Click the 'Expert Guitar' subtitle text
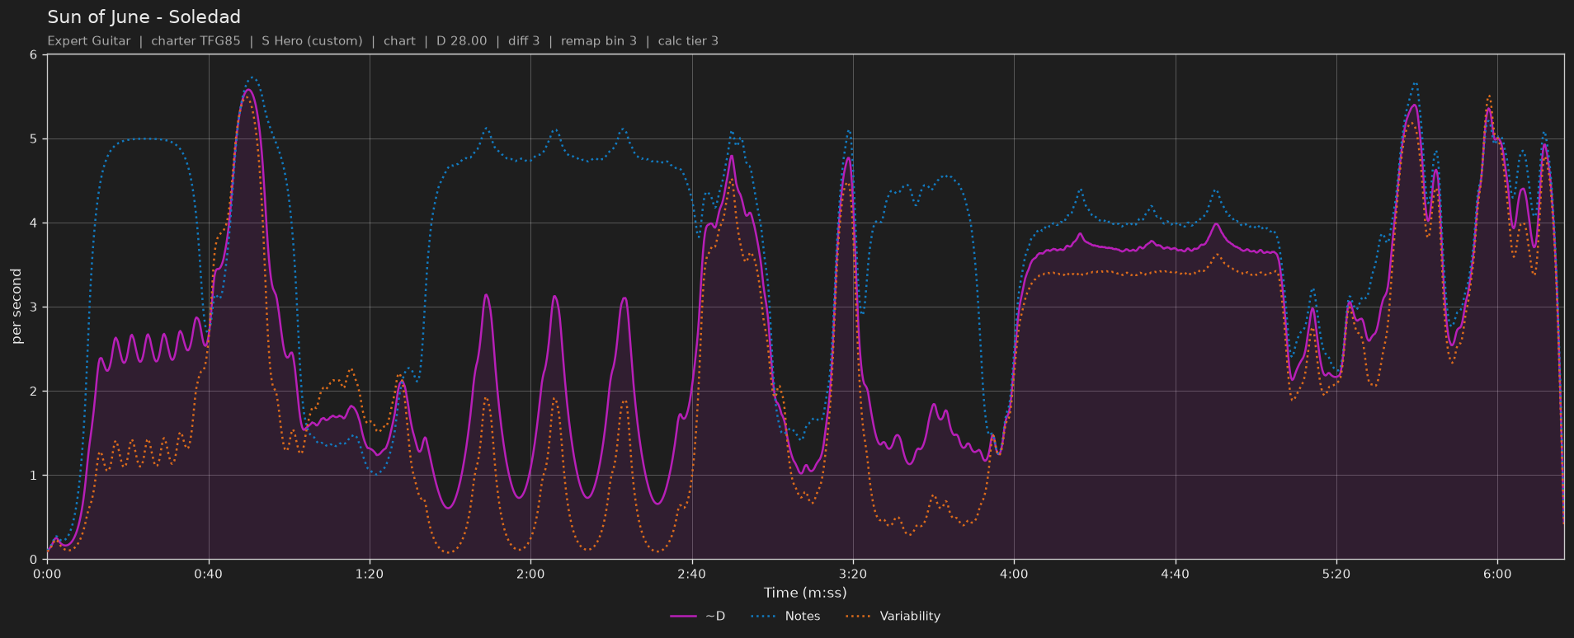This screenshot has height=638, width=1574. [x=89, y=40]
